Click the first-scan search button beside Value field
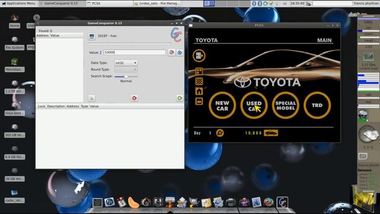380x214 pixels. [x=172, y=52]
